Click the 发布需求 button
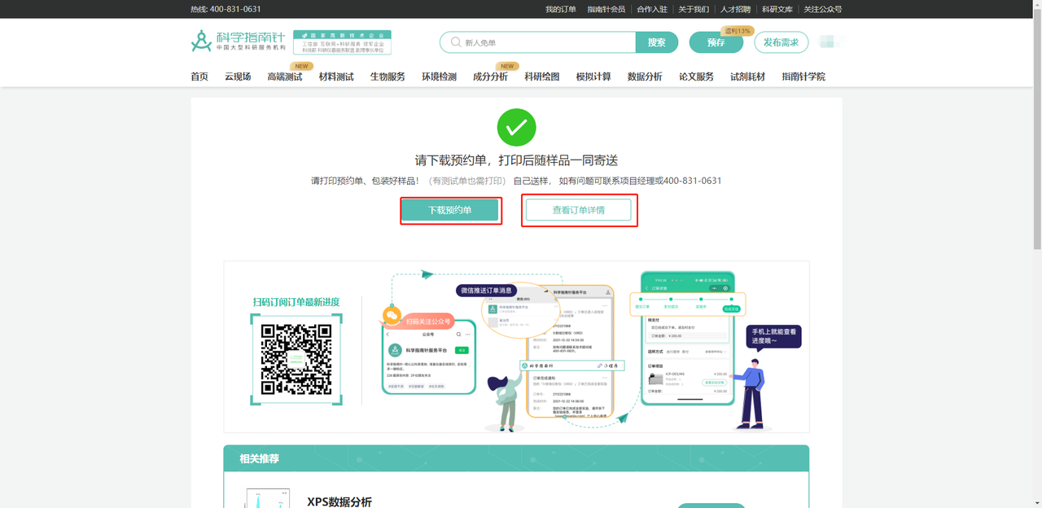Viewport: 1042px width, 508px height. [x=781, y=42]
